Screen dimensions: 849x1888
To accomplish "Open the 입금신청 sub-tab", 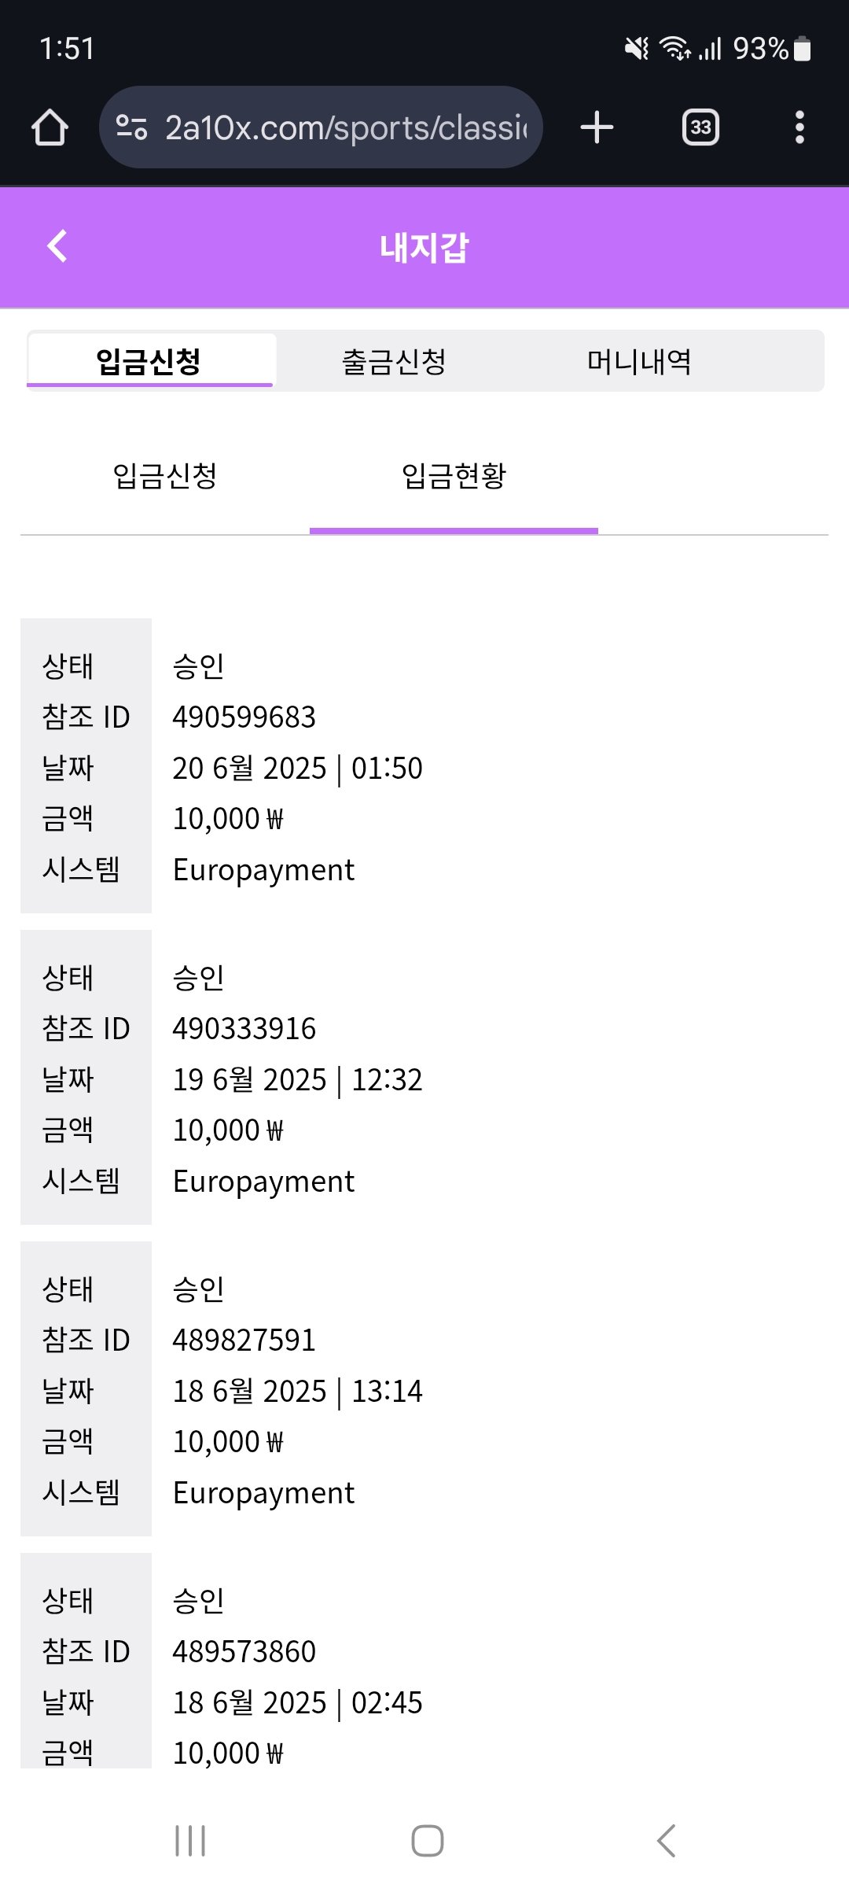I will 165,476.
